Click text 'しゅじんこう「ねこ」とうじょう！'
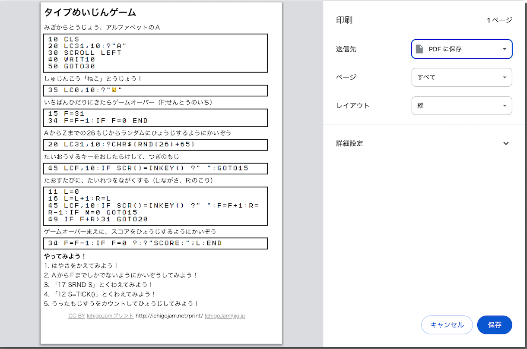The height and width of the screenshot is (349, 527). click(93, 79)
